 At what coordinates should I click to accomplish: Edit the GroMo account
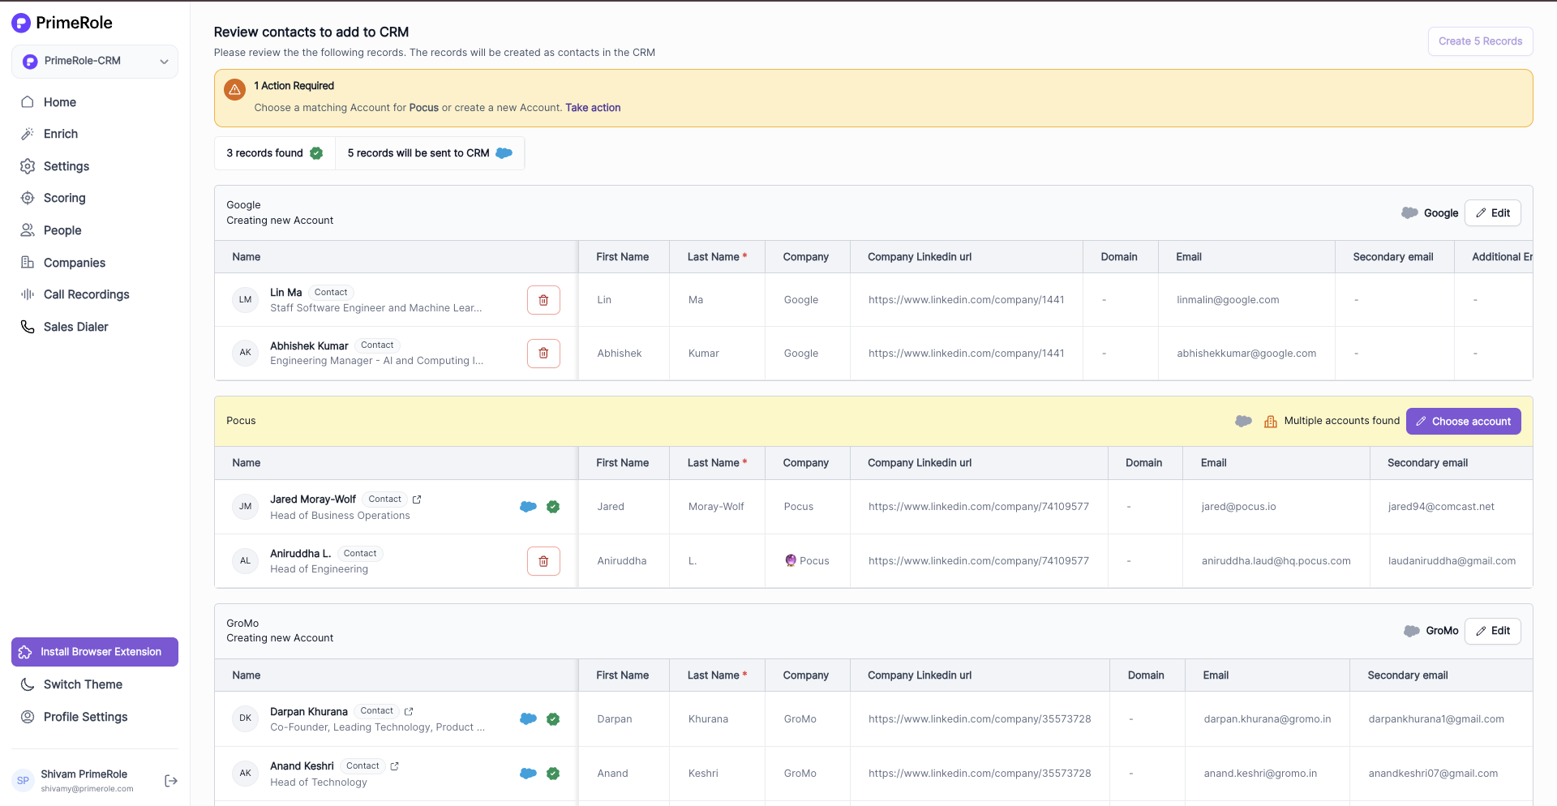pos(1492,631)
